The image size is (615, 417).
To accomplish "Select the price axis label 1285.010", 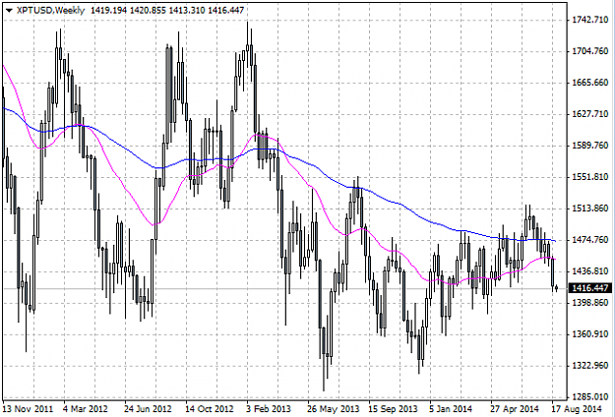I will coord(590,396).
